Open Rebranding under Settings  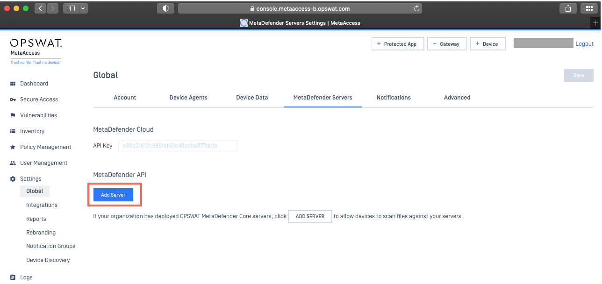point(41,233)
